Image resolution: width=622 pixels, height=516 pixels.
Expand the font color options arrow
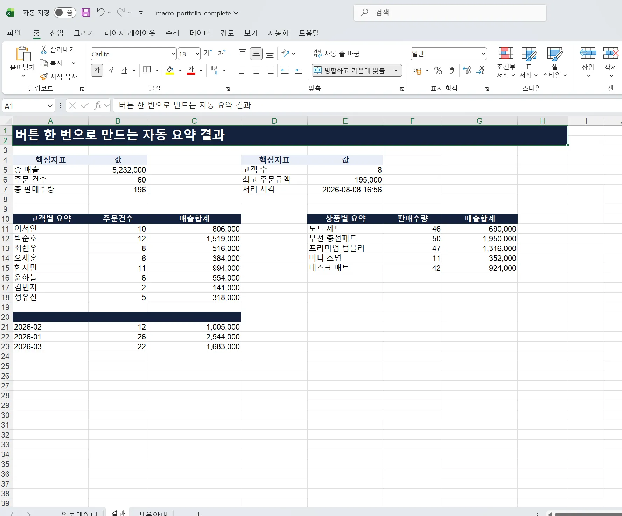[201, 70]
